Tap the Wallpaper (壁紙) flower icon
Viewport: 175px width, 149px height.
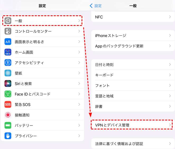(x=8, y=73)
